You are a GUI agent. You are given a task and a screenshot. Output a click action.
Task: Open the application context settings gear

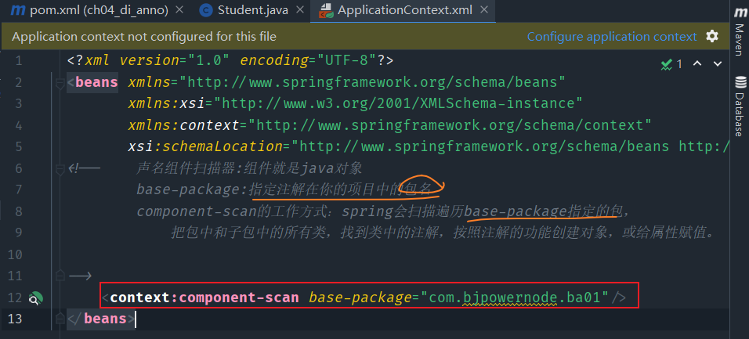click(712, 36)
